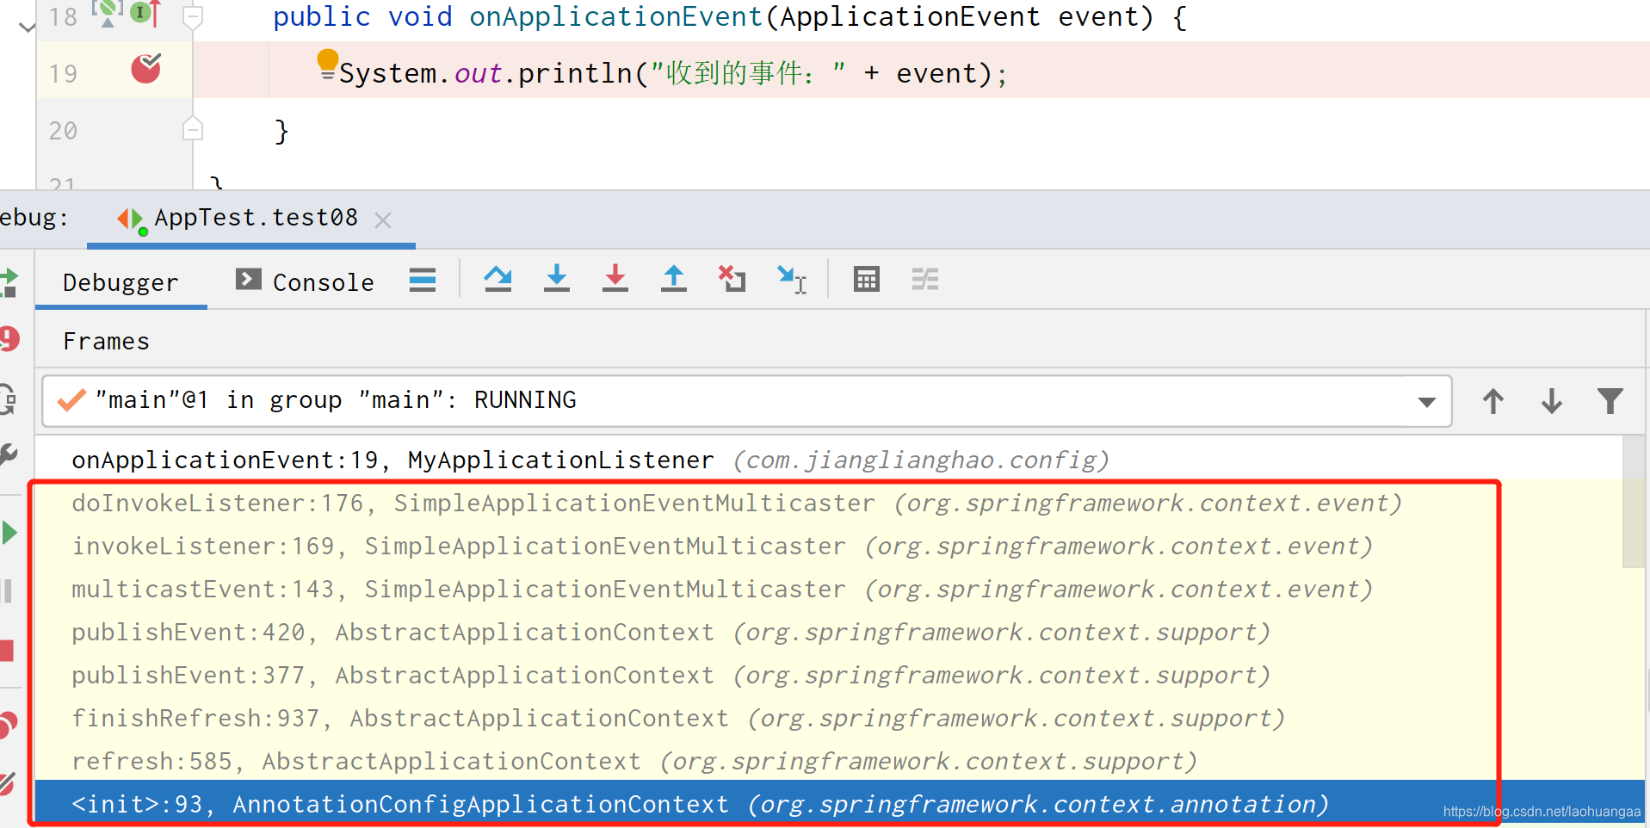Image resolution: width=1650 pixels, height=828 pixels.
Task: Click the Step Into icon
Action: point(557,280)
